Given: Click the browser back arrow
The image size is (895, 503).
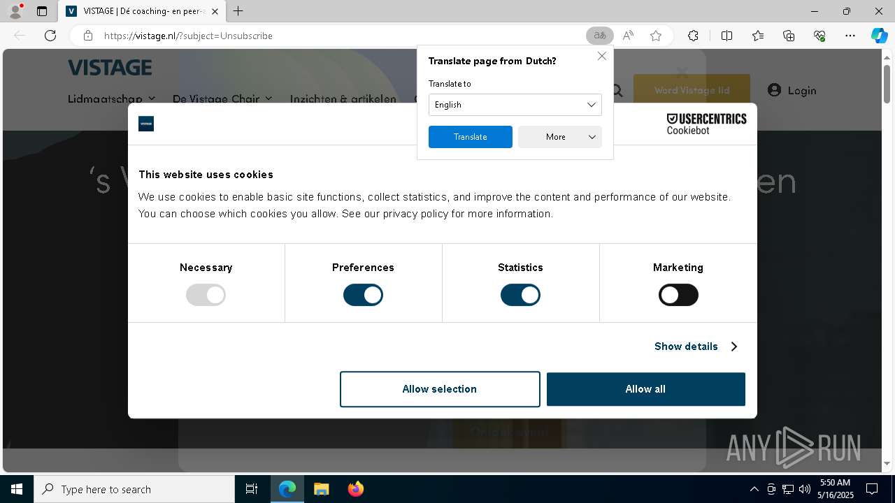Looking at the screenshot, I should point(20,36).
